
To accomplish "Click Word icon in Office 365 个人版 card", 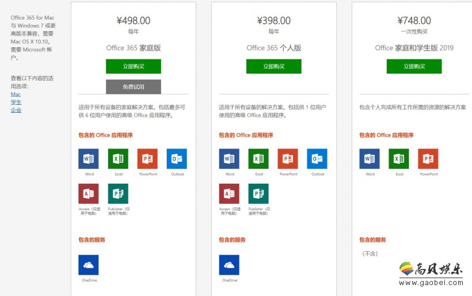I will pos(229,159).
